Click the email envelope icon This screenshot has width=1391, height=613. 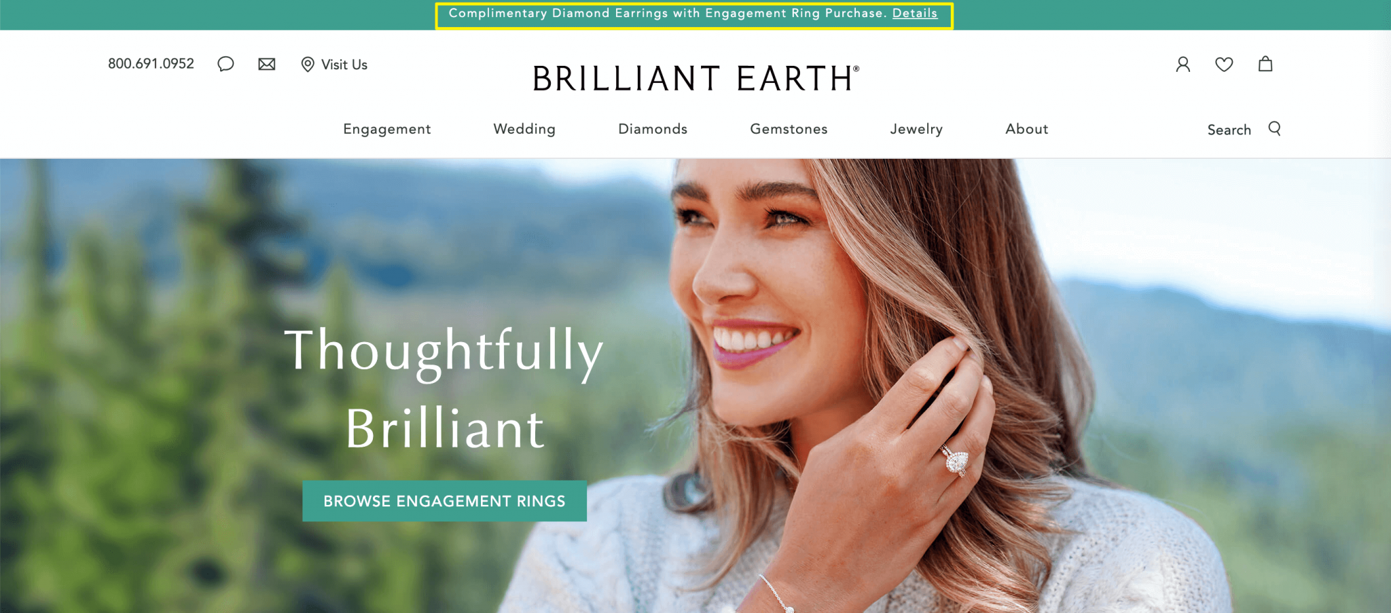click(x=267, y=64)
